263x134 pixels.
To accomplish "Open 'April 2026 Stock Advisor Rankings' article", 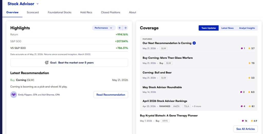I will click(165, 101).
